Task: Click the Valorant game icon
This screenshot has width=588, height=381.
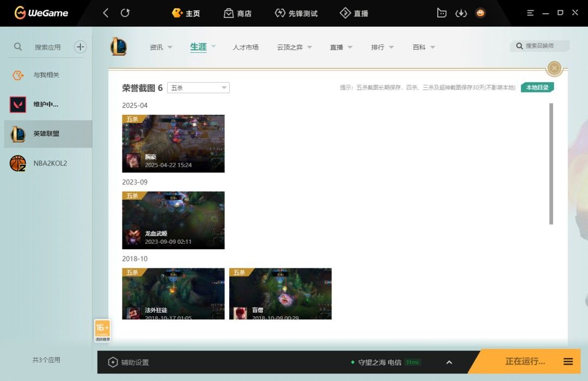Action: click(x=17, y=105)
